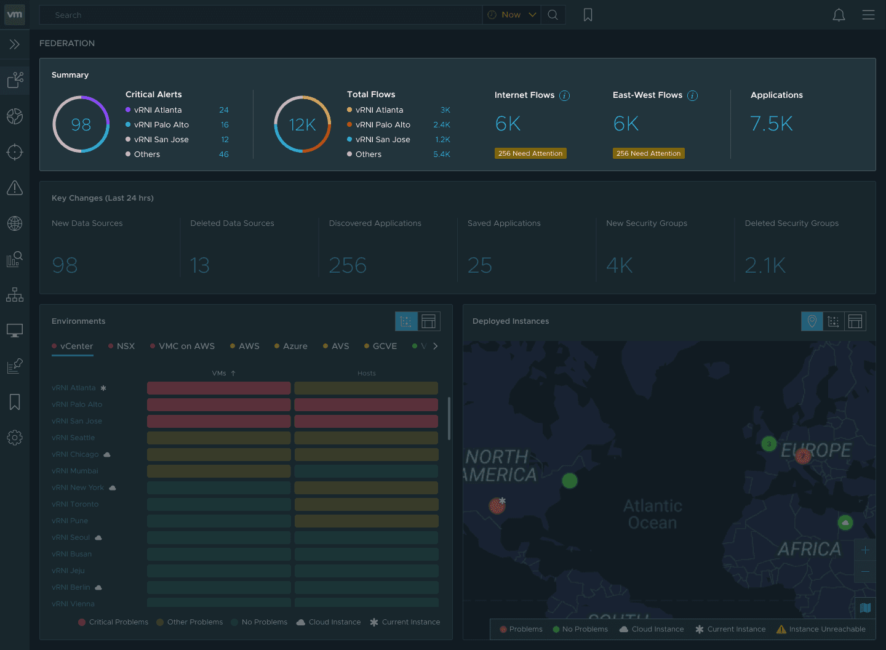Open the vRNI Toronto row label
Image resolution: width=886 pixels, height=650 pixels.
75,505
